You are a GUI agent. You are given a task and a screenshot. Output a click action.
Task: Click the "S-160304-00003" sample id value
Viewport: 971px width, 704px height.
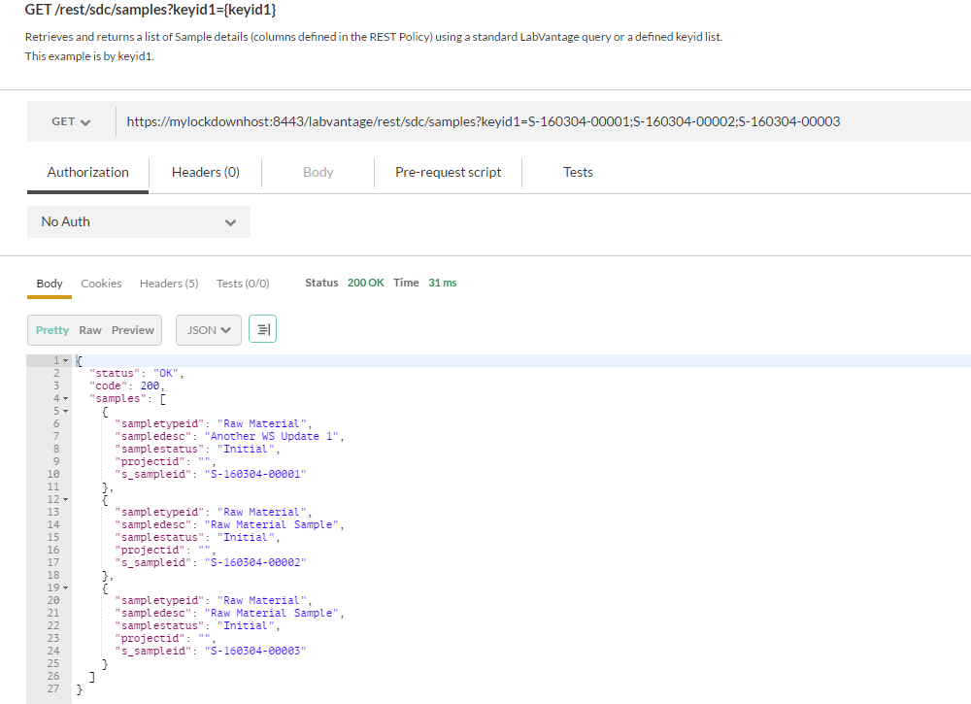(x=255, y=652)
